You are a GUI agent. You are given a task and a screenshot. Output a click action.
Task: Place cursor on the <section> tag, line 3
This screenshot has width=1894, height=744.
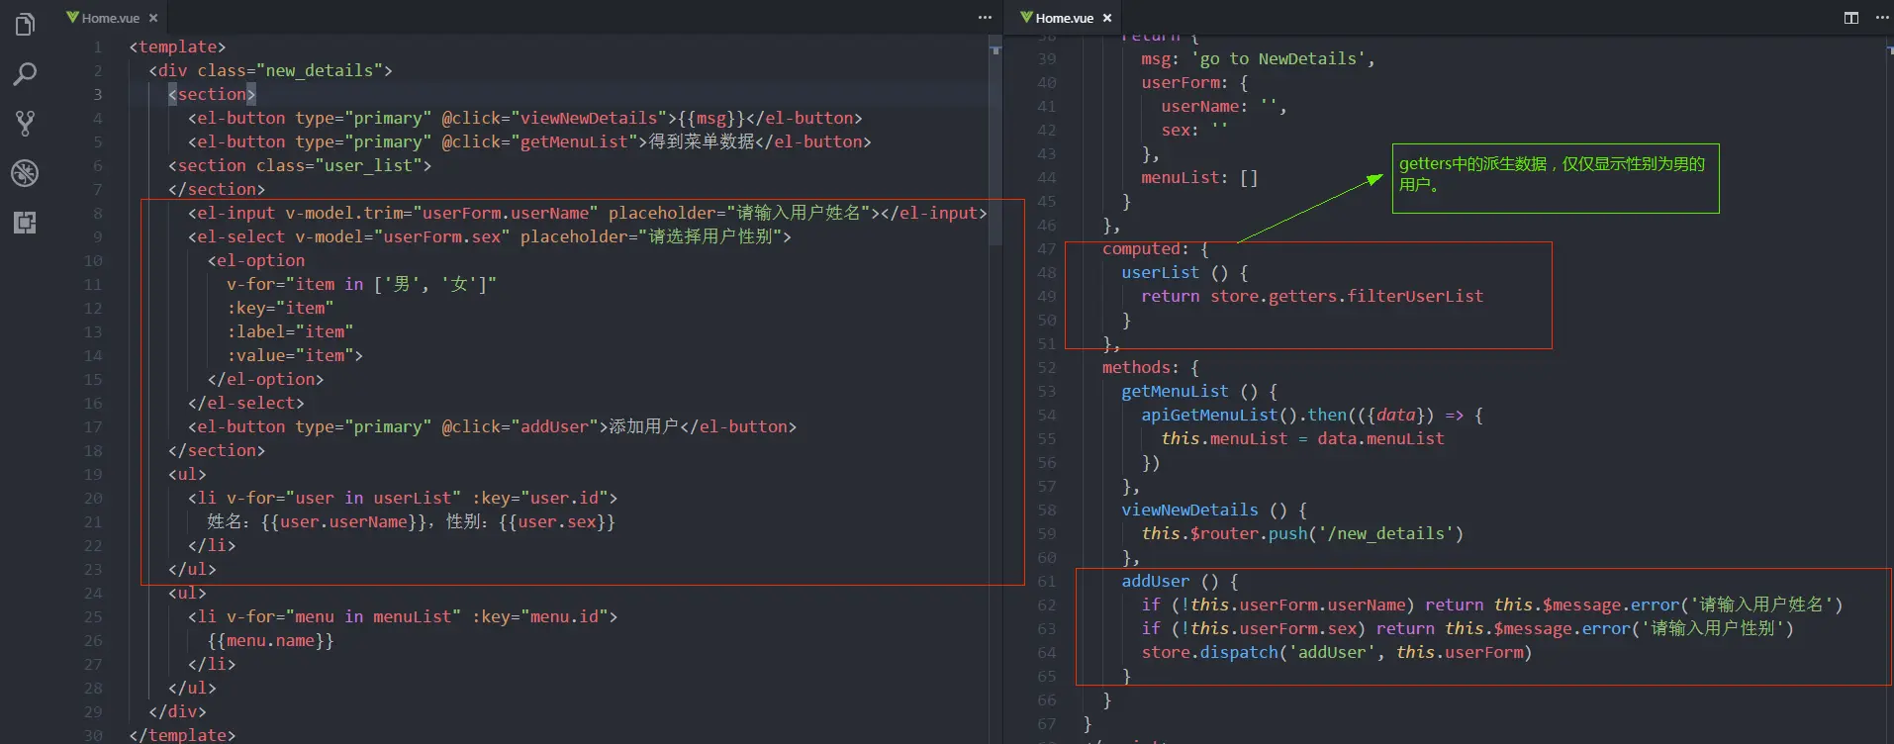click(x=212, y=94)
